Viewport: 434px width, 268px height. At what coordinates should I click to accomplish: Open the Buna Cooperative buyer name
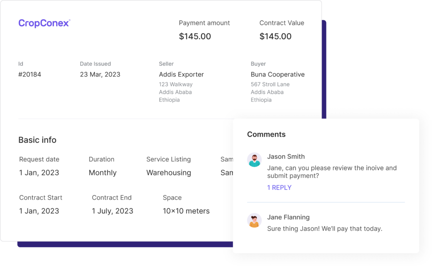point(278,74)
